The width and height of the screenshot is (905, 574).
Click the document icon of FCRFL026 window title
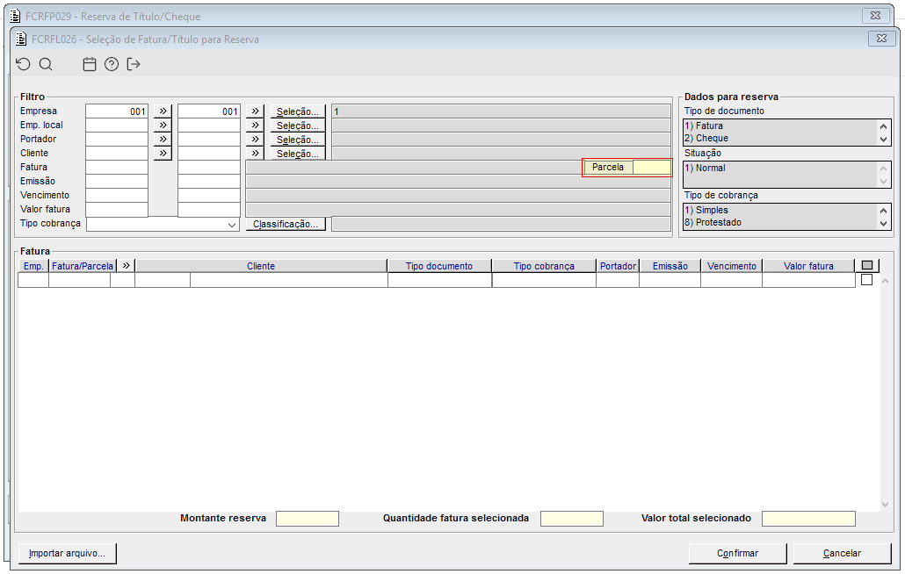pyautogui.click(x=21, y=39)
